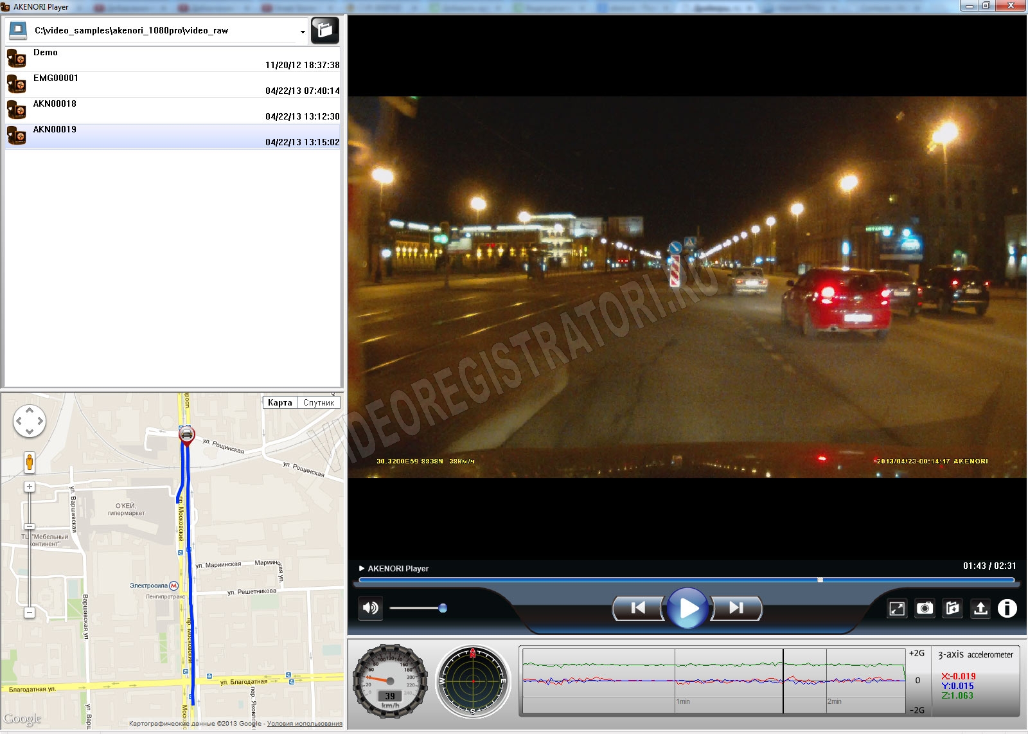
Task: Click the accelerometer graph at 2min mark
Action: pyautogui.click(x=827, y=681)
